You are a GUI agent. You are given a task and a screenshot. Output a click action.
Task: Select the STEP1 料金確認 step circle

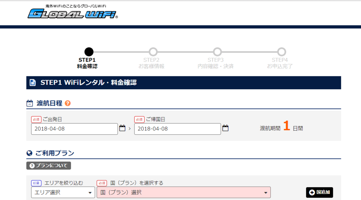tap(89, 52)
